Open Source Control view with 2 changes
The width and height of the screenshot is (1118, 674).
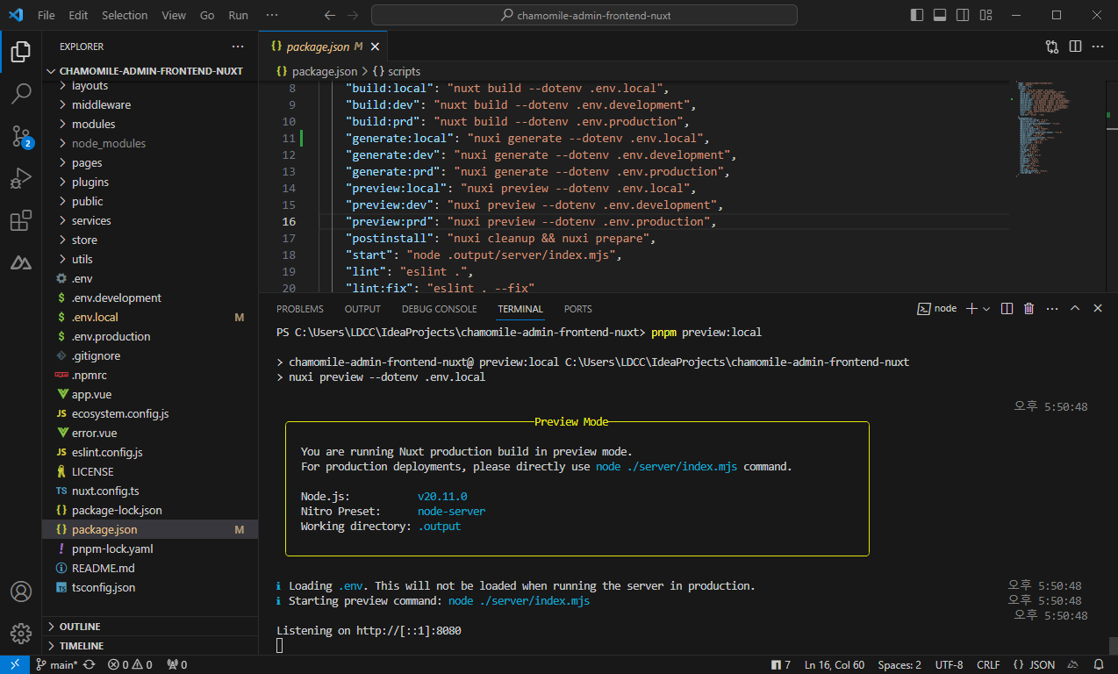21,136
